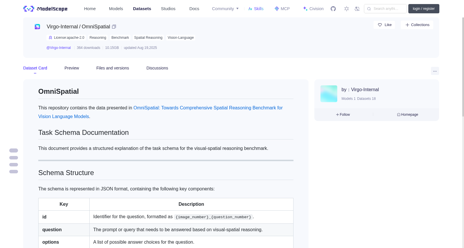
Task: Expand the Community dropdown menu
Action: click(225, 9)
